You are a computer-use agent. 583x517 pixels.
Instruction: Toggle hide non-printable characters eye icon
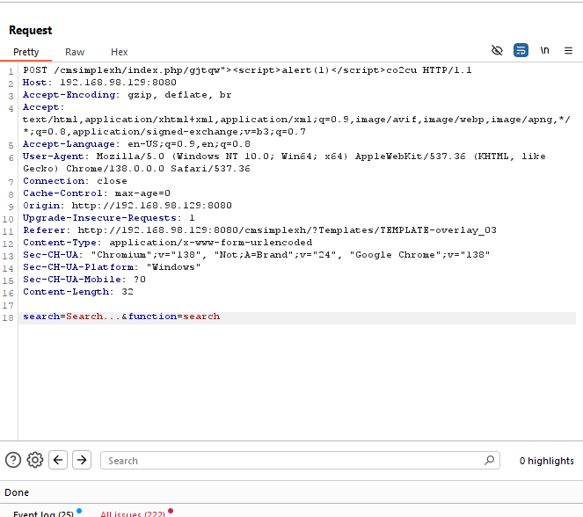pyautogui.click(x=497, y=50)
